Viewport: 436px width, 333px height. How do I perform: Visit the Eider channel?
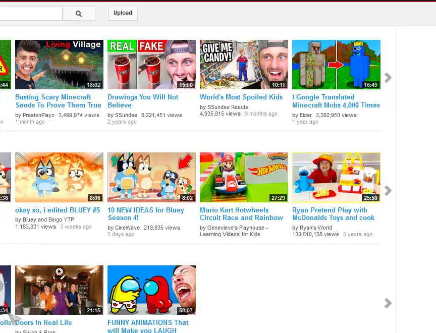coord(306,115)
